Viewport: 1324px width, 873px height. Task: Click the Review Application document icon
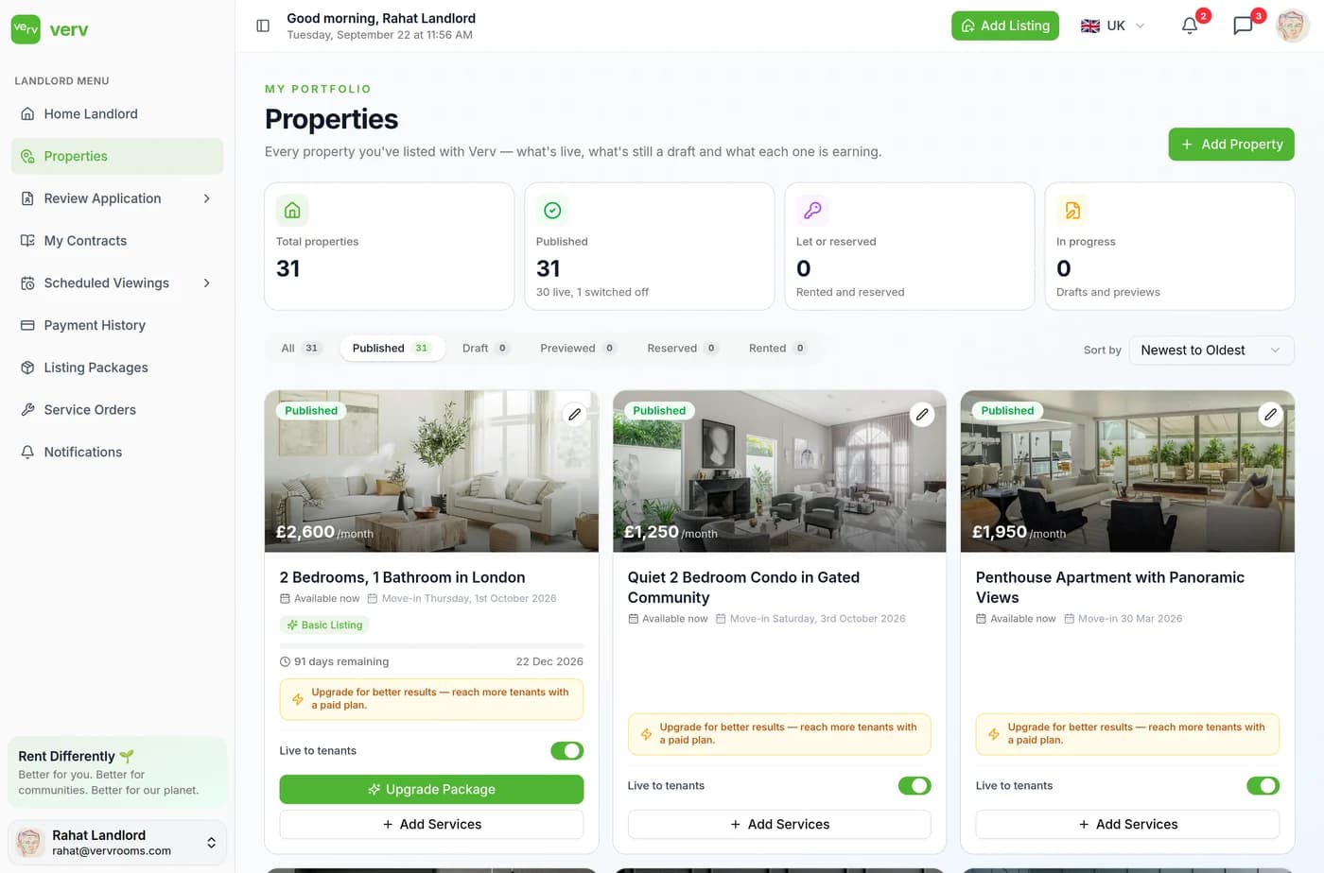coord(27,198)
